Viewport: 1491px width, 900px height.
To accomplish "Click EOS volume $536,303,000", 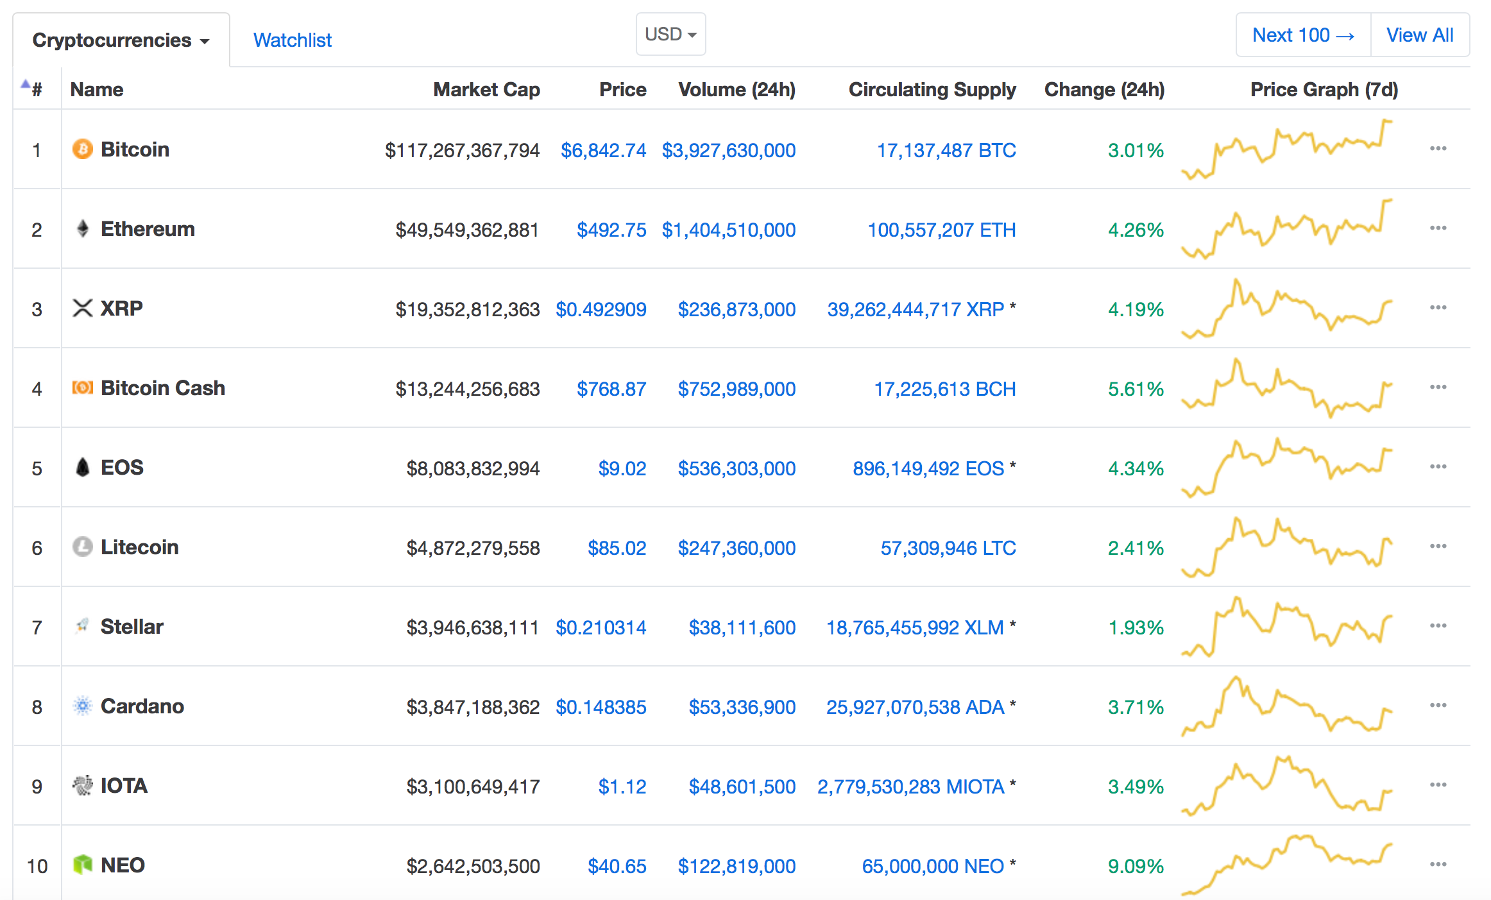I will [x=737, y=468].
